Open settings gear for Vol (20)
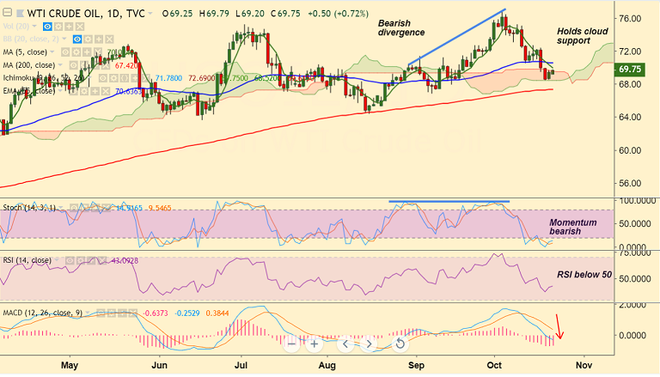The height and width of the screenshot is (377, 660). pos(58,27)
